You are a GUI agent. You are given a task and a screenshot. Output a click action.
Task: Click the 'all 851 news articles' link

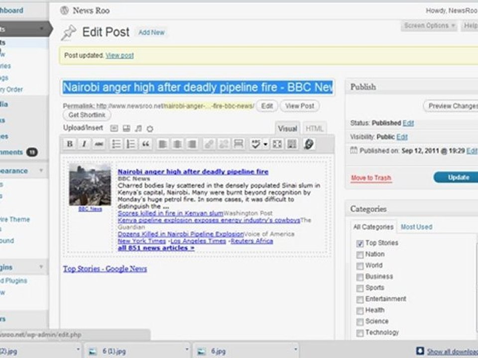click(x=156, y=248)
